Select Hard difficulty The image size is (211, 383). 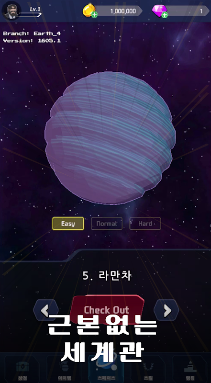[145, 224]
